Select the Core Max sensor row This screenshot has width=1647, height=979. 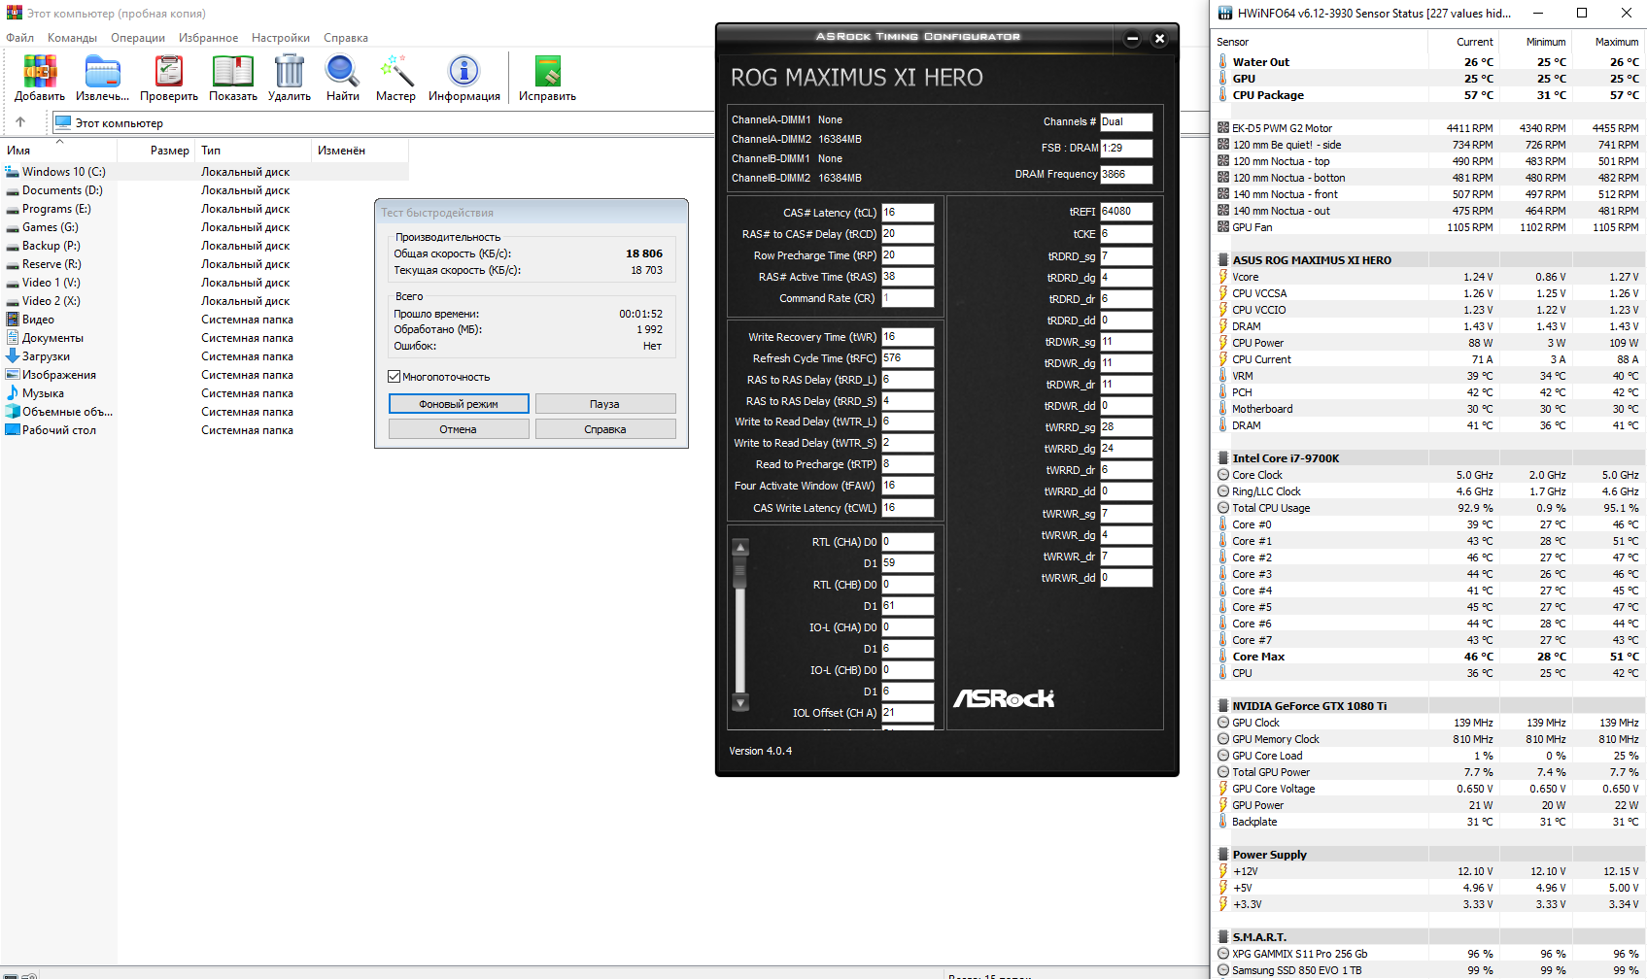pyautogui.click(x=1428, y=657)
